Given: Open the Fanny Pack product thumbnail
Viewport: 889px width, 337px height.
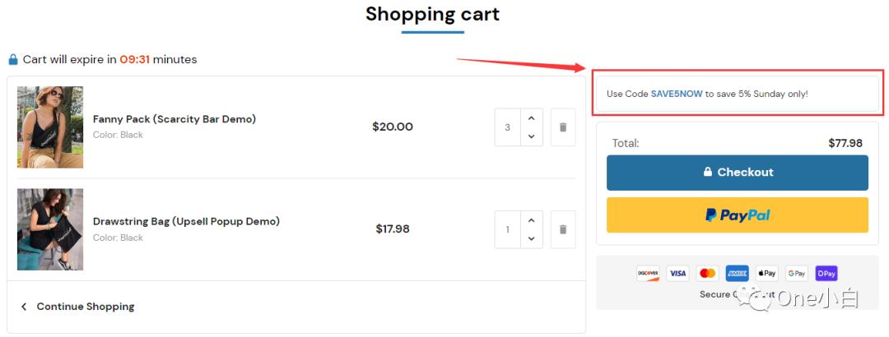Looking at the screenshot, I should [x=50, y=127].
